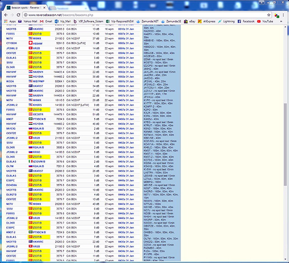This screenshot has width=289, height=263.
Task: Click the Austrian flag beside OE3XTR
Action: [31, 114]
